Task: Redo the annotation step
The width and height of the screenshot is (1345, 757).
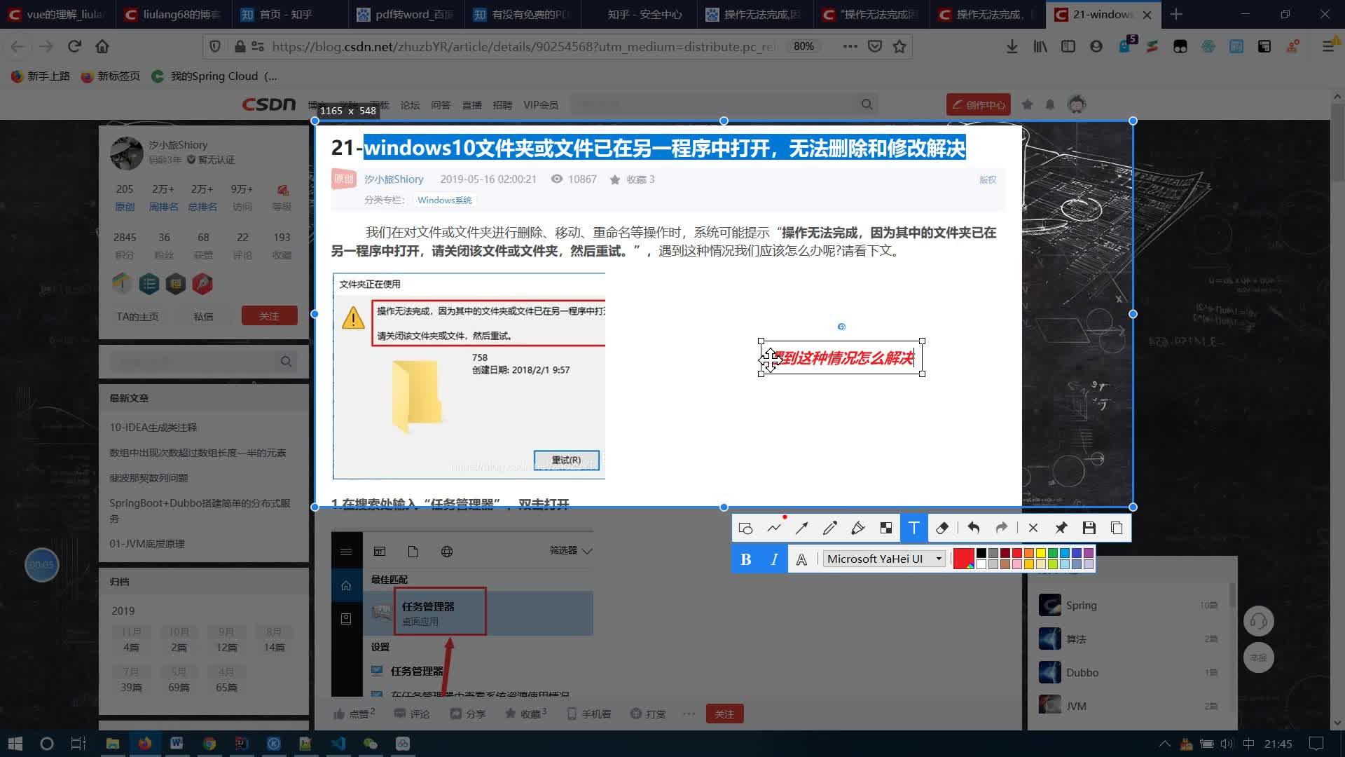Action: click(x=1002, y=528)
